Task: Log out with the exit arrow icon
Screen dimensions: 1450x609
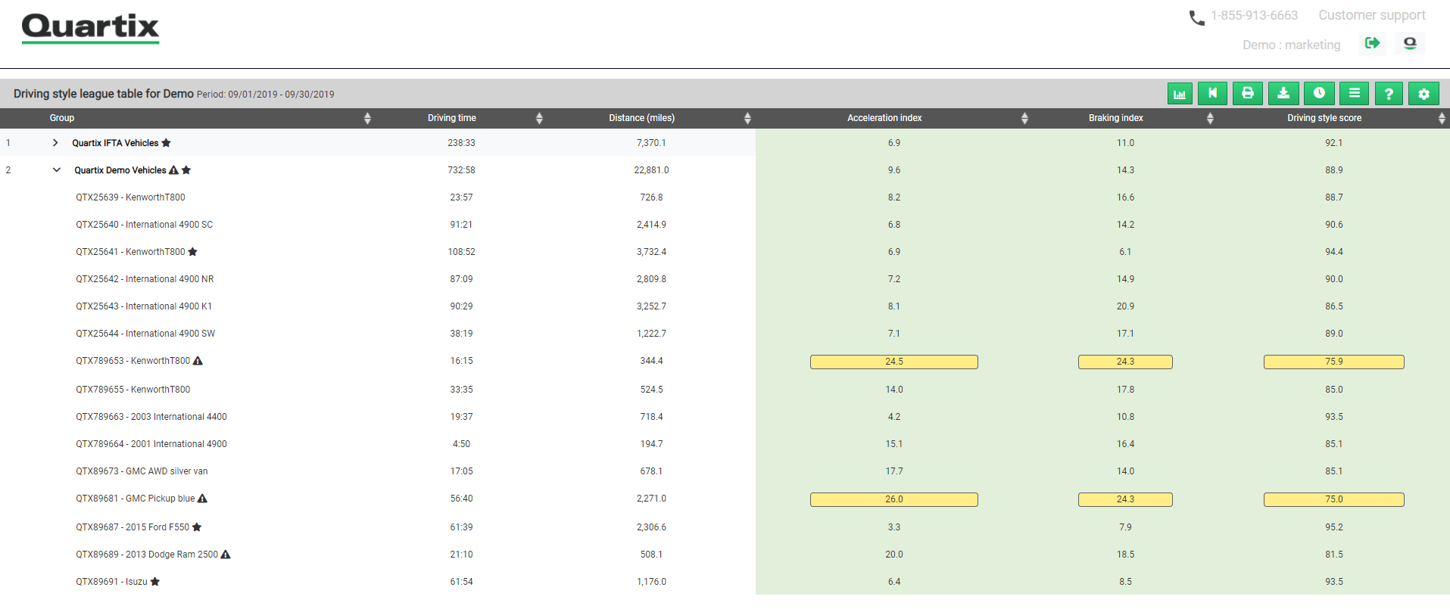Action: pyautogui.click(x=1372, y=43)
